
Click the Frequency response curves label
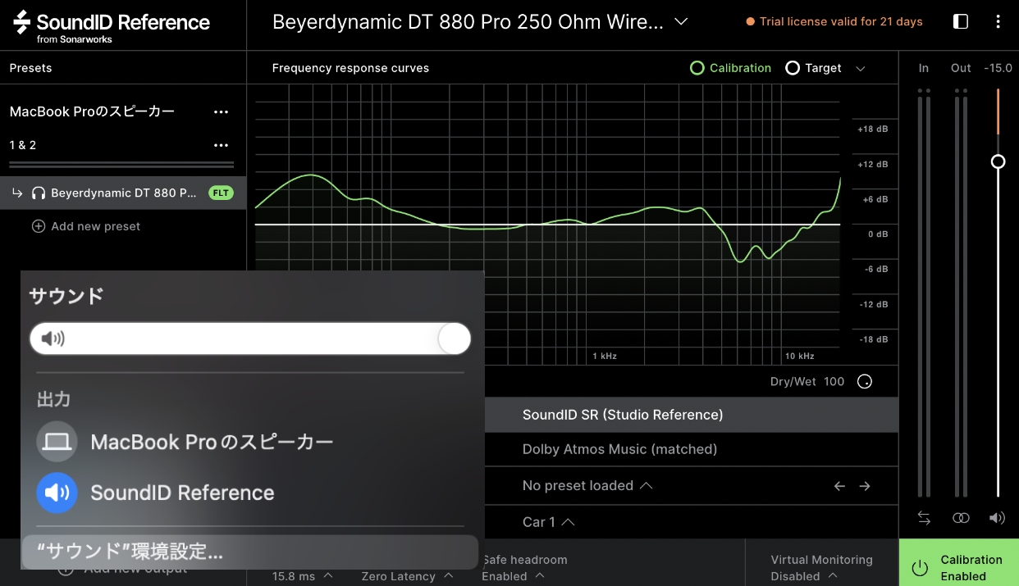(350, 68)
